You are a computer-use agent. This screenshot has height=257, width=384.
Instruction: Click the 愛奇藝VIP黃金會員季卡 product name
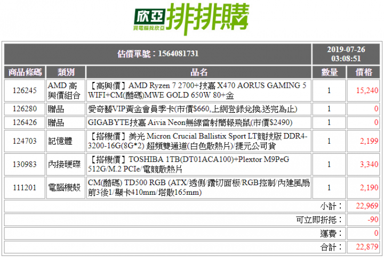pyautogui.click(x=193, y=109)
